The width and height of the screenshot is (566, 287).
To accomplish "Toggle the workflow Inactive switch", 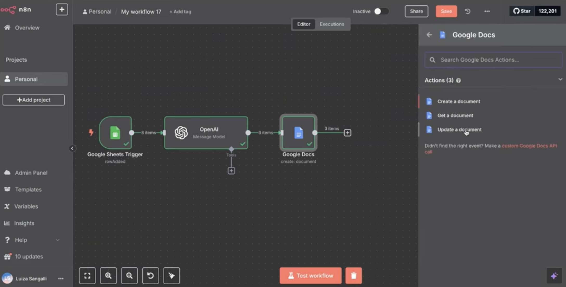I will click(381, 11).
